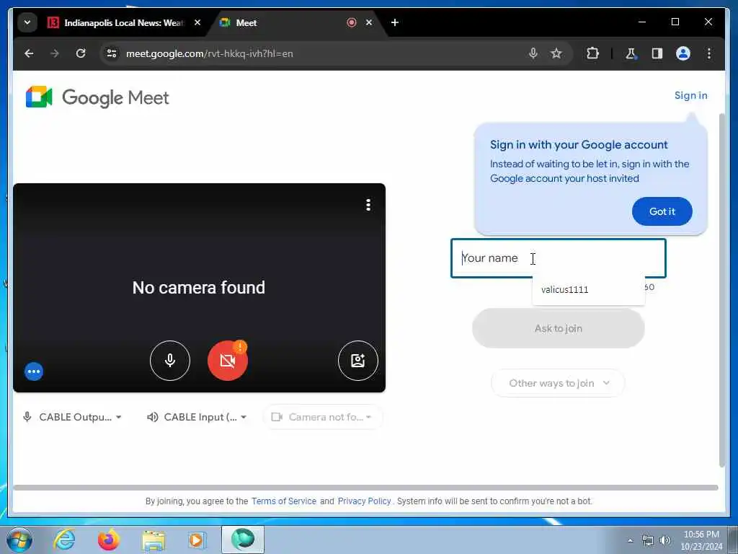Expand Other ways to join
The image size is (738, 554).
pos(559,383)
